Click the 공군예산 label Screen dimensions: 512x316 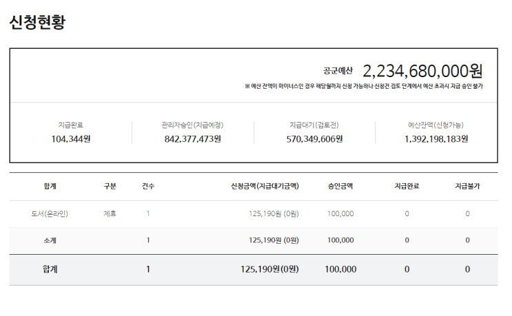point(338,71)
